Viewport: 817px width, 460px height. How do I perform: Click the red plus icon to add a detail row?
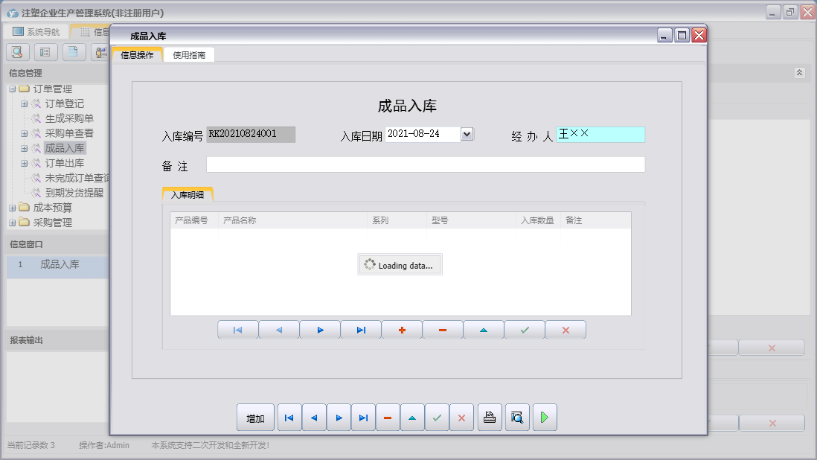[401, 328]
